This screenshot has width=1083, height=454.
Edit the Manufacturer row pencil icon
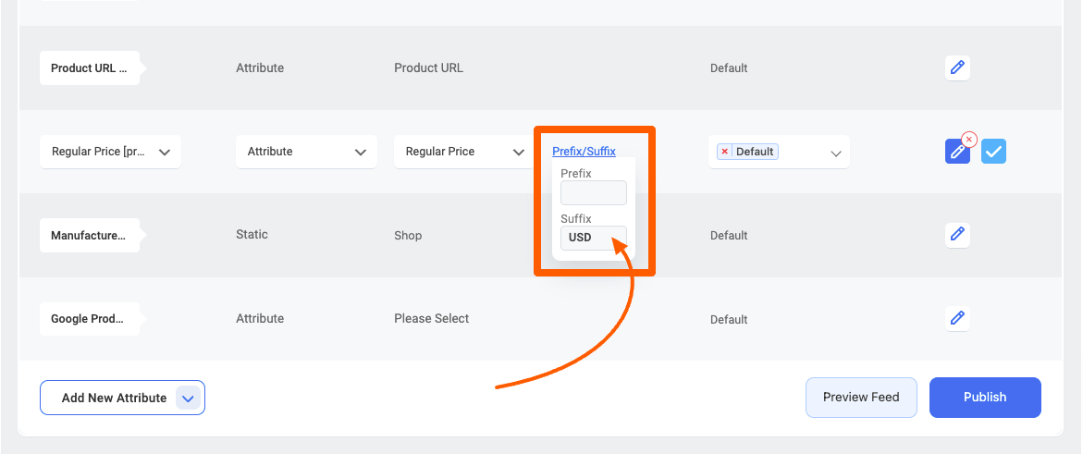tap(957, 235)
